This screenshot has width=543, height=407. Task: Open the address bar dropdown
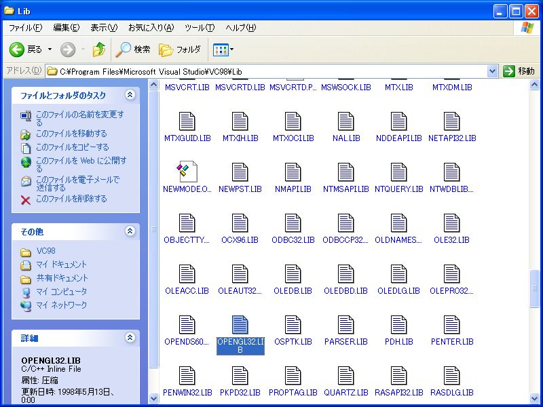492,72
